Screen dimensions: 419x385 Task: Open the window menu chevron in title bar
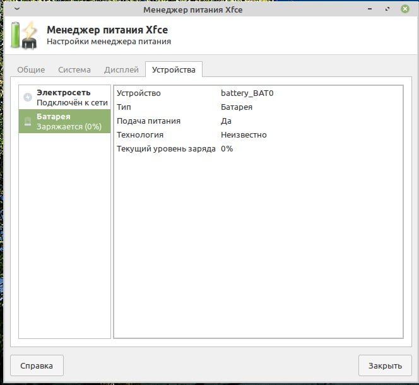[x=17, y=9]
